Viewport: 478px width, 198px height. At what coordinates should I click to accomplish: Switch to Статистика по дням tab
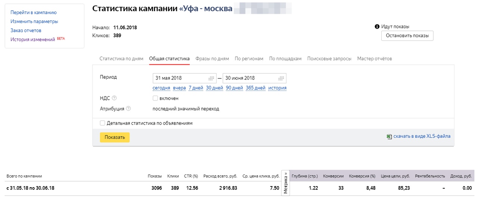(121, 59)
